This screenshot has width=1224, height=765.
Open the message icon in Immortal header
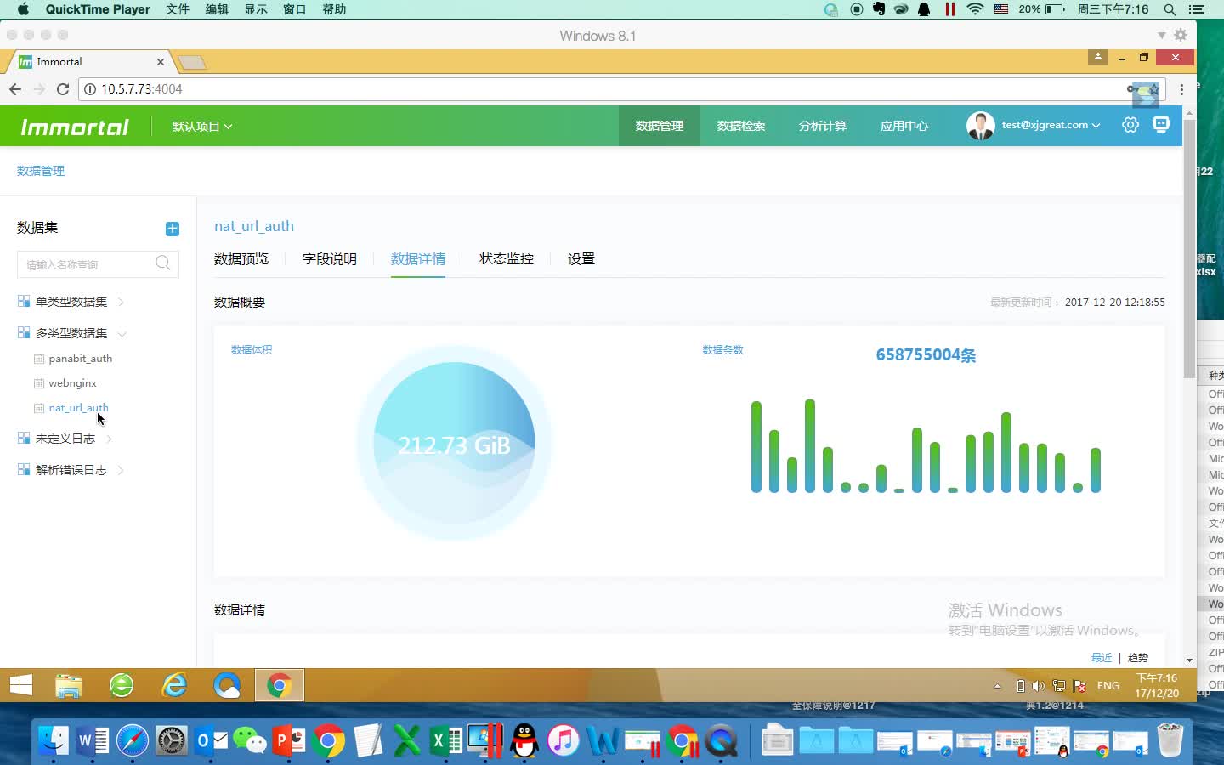tap(1161, 125)
